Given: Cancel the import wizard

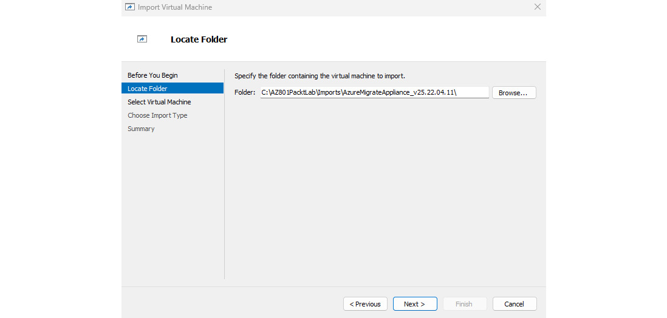Looking at the screenshot, I should [515, 304].
